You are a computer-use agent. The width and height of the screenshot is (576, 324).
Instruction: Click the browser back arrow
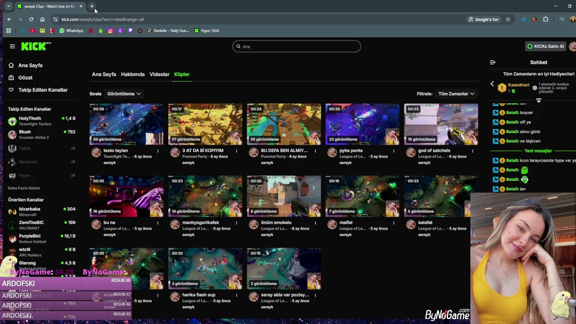[x=9, y=19]
